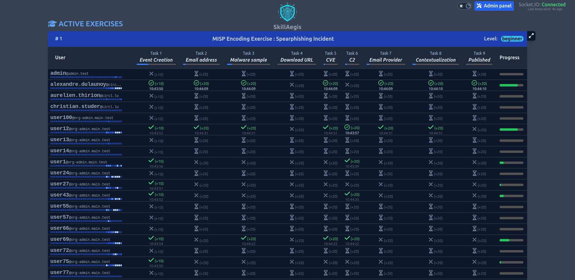Click user43 Task 6 checkmark
Screen dimensions: 575x280
pos(347,194)
